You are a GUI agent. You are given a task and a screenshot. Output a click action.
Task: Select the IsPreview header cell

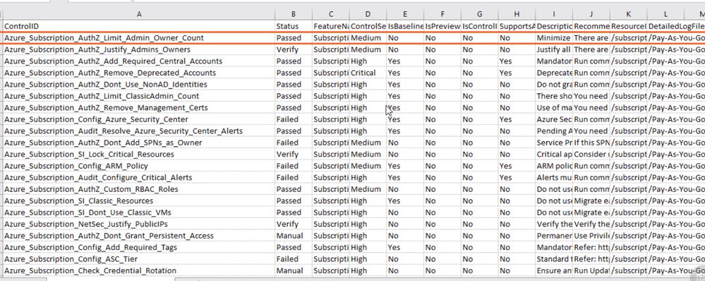pos(442,27)
